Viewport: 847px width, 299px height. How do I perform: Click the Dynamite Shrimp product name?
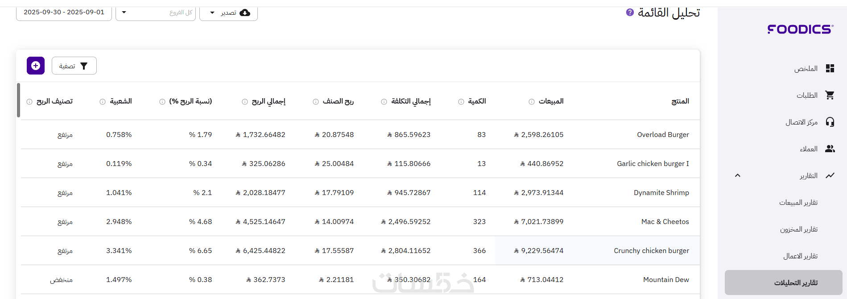(661, 192)
